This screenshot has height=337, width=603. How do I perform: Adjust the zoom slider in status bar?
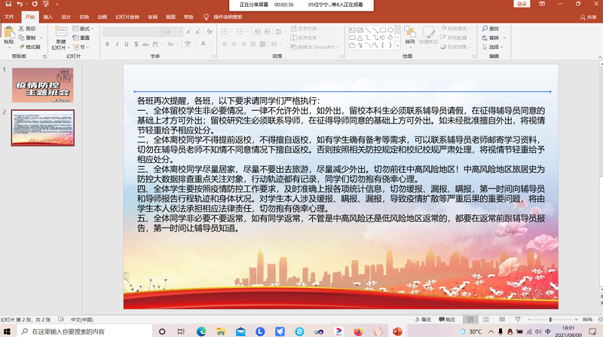click(x=550, y=320)
